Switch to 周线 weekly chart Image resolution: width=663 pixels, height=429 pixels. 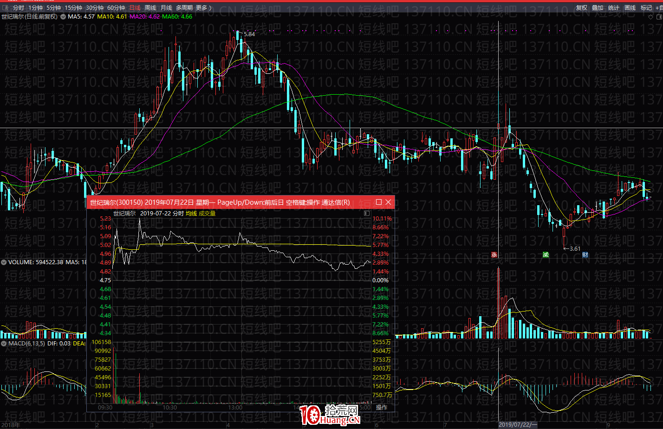(150, 8)
